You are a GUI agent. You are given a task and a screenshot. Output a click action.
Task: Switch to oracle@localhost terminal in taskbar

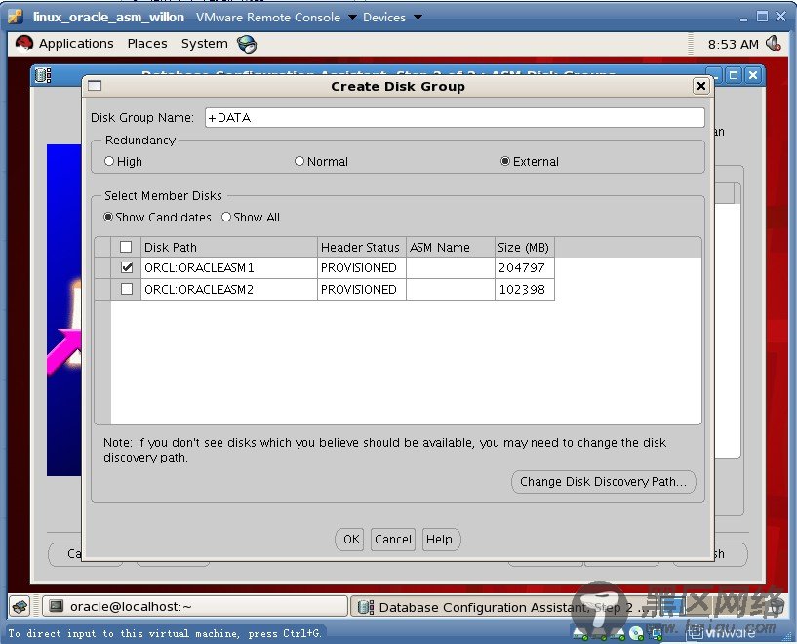pos(195,606)
